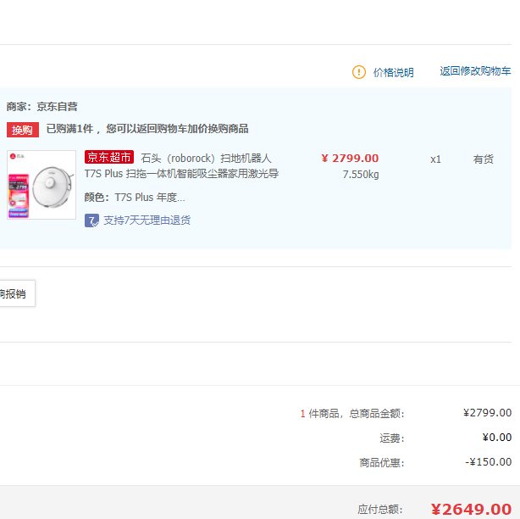Screen dimensions: 520x519
Task: Click the 应付总额 label
Action: click(x=380, y=510)
